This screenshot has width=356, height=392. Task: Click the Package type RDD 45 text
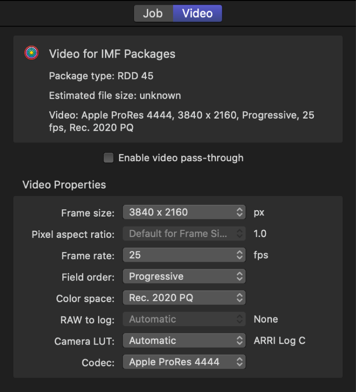point(102,76)
